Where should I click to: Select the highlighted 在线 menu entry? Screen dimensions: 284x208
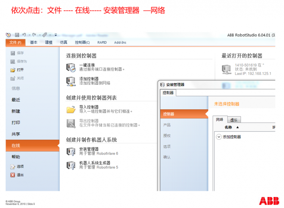coord(32,146)
